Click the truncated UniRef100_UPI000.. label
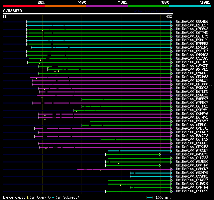The height and width of the screenshot is (200, 214). tap(194, 84)
